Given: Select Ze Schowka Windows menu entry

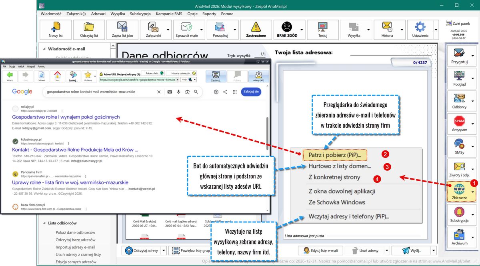Looking at the screenshot, I should tap(337, 202).
